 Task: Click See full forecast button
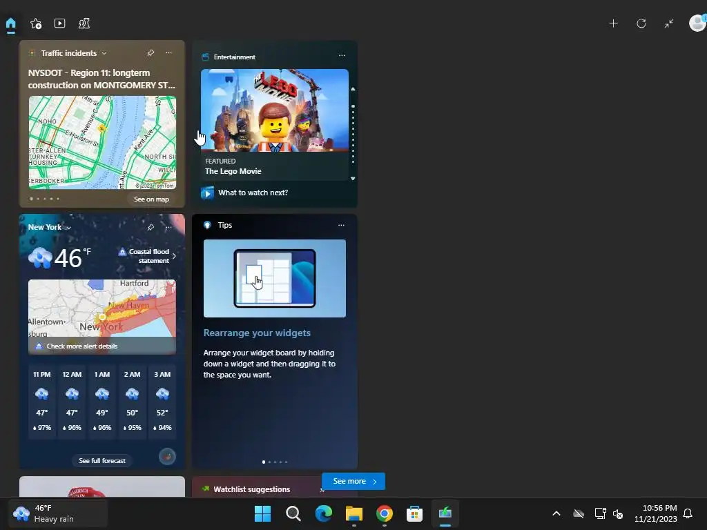pyautogui.click(x=102, y=460)
